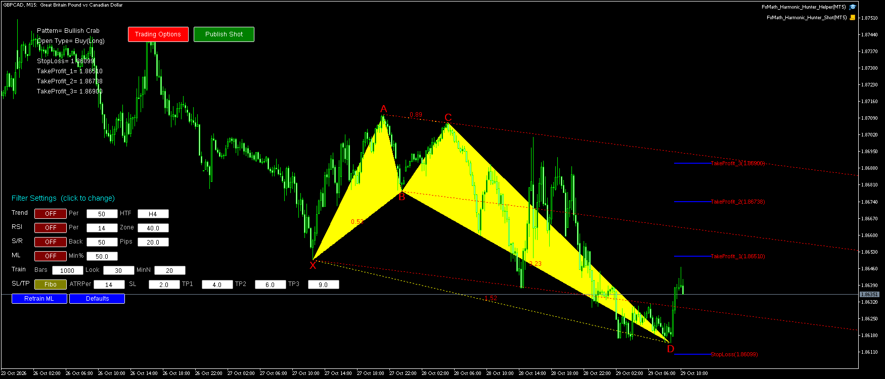Click the blue Retrain ML button
The image size is (885, 379).
[x=39, y=299]
